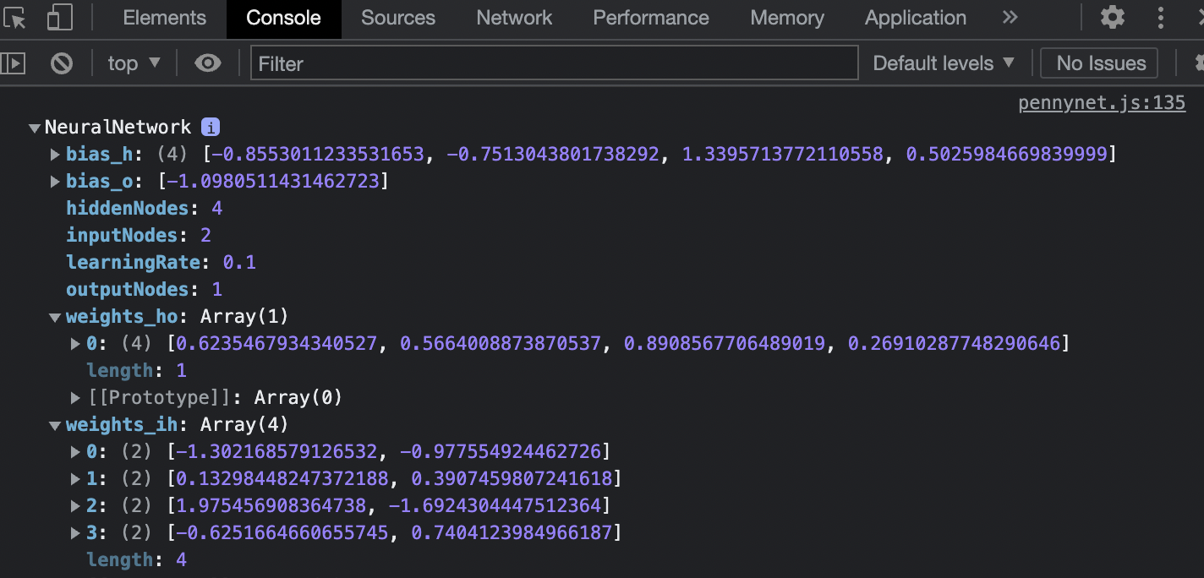Open the Elements tab
The image size is (1204, 578).
point(164,18)
